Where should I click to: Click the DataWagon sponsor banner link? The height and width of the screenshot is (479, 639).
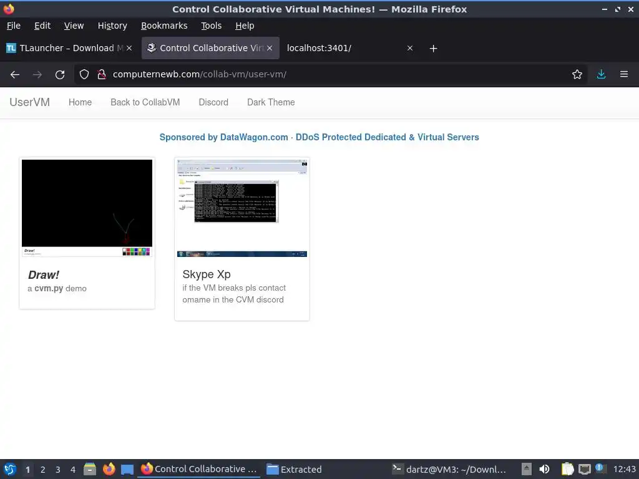click(319, 137)
